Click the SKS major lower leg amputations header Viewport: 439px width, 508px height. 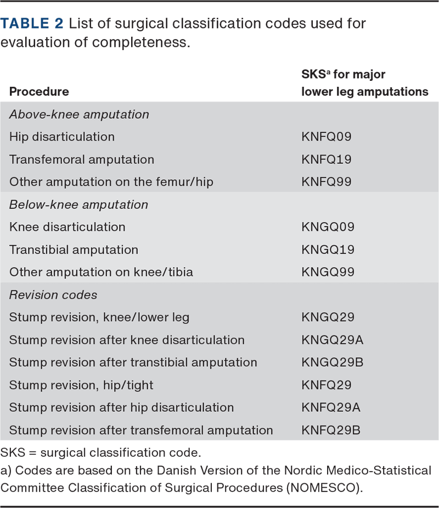tap(364, 82)
